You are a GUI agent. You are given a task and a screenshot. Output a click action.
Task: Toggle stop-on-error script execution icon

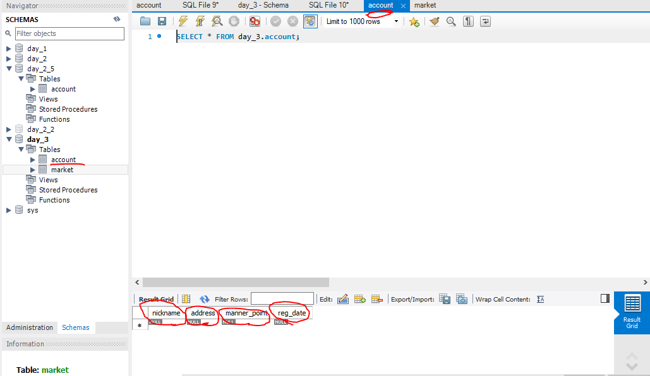[255, 21]
